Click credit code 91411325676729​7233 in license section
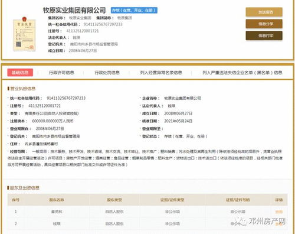The image size is (295, 234). pyautogui.click(x=66, y=98)
